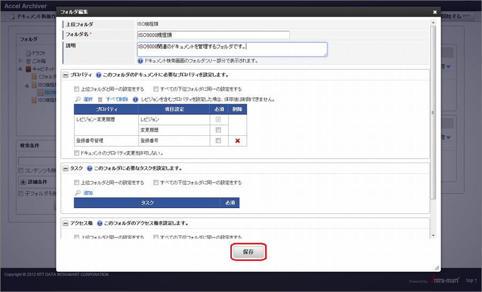This screenshot has width=482, height=292.
Task: Collapse ISO規程 folder node in background tree
Action: [x=27, y=85]
